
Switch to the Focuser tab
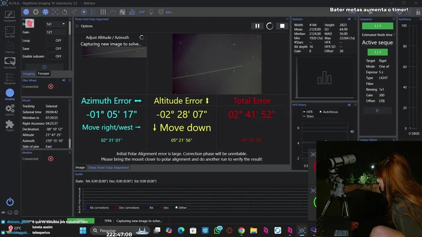tap(44, 73)
